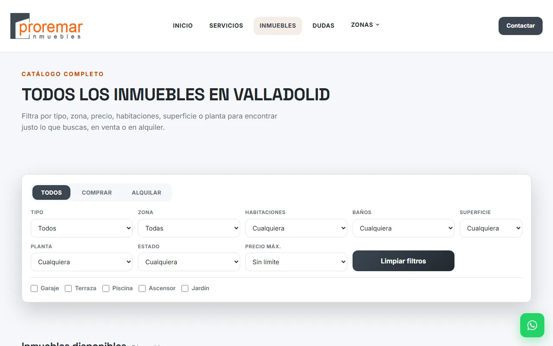The image size is (553, 346).
Task: Click the Catálogo completo label
Action: point(63,74)
